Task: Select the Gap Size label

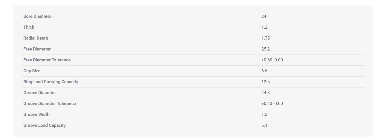Action: click(x=32, y=71)
